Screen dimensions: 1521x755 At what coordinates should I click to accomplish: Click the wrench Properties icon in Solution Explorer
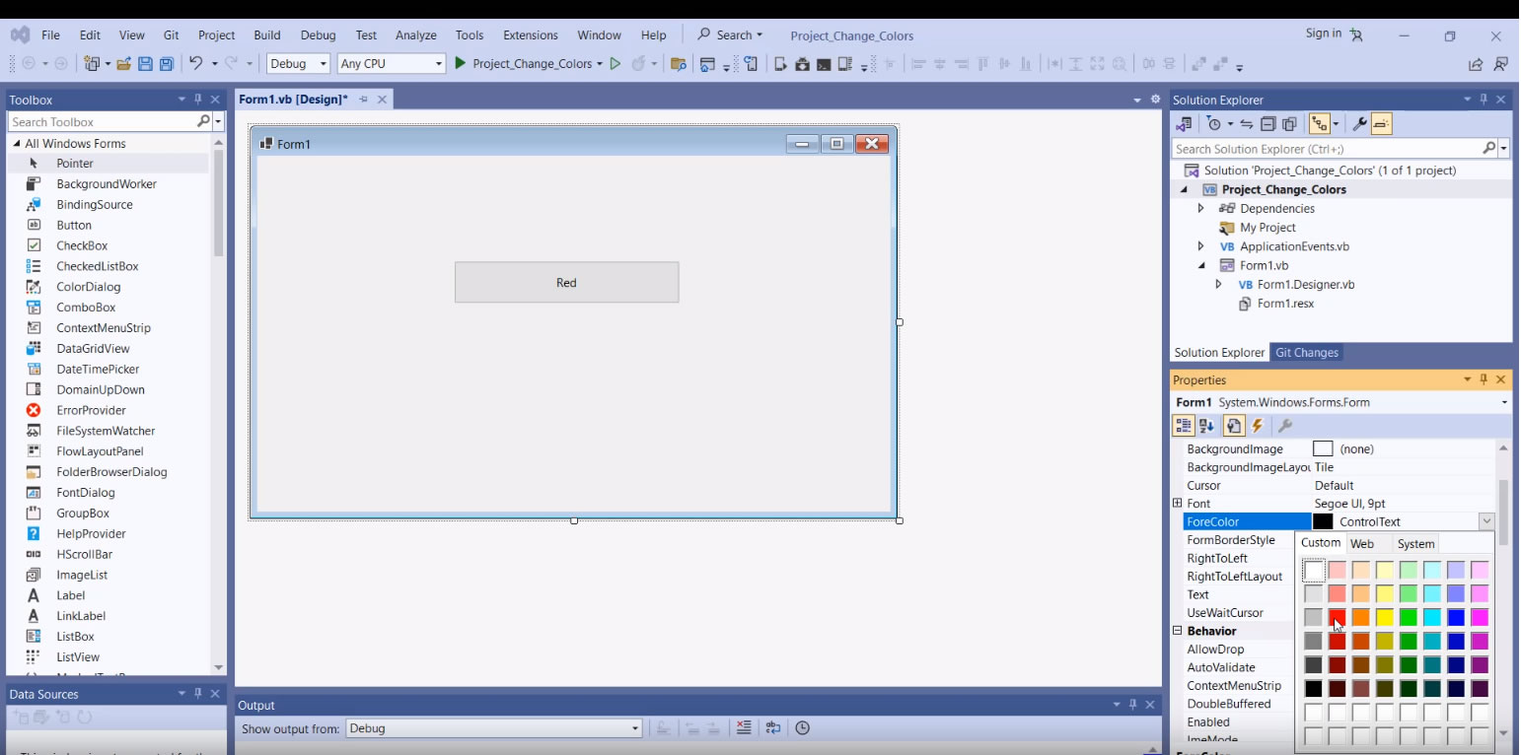point(1358,124)
